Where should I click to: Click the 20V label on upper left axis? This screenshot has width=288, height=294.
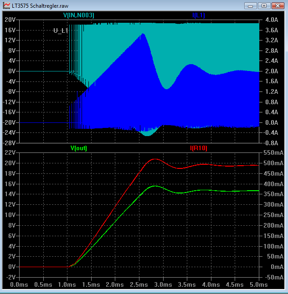[10, 20]
